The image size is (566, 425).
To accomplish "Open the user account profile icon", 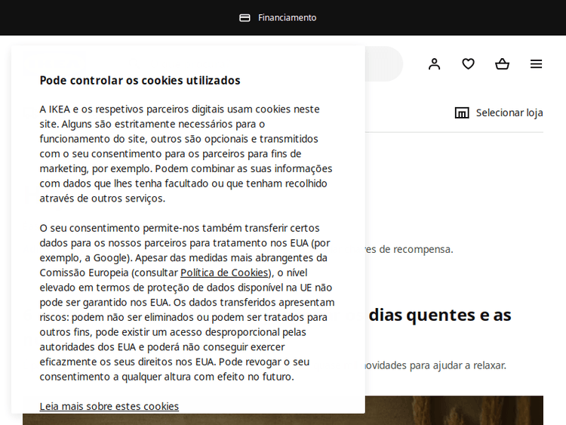I will (434, 64).
